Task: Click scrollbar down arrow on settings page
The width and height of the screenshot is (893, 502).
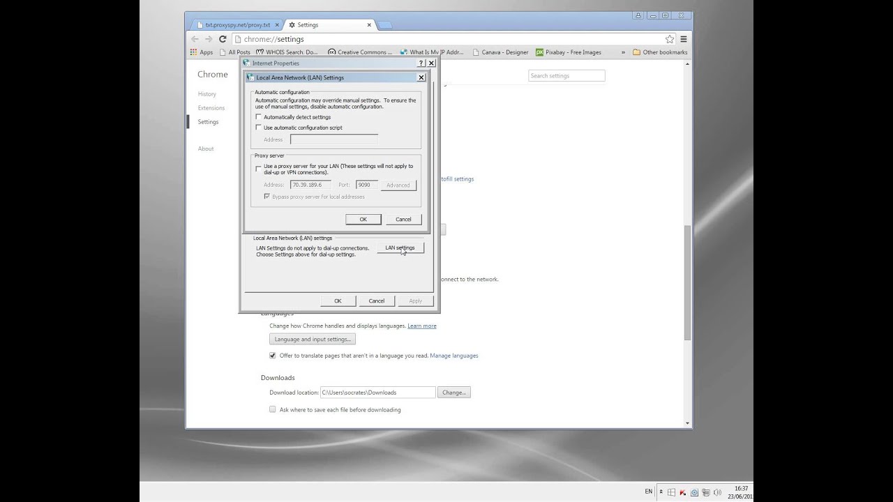Action: 687,423
